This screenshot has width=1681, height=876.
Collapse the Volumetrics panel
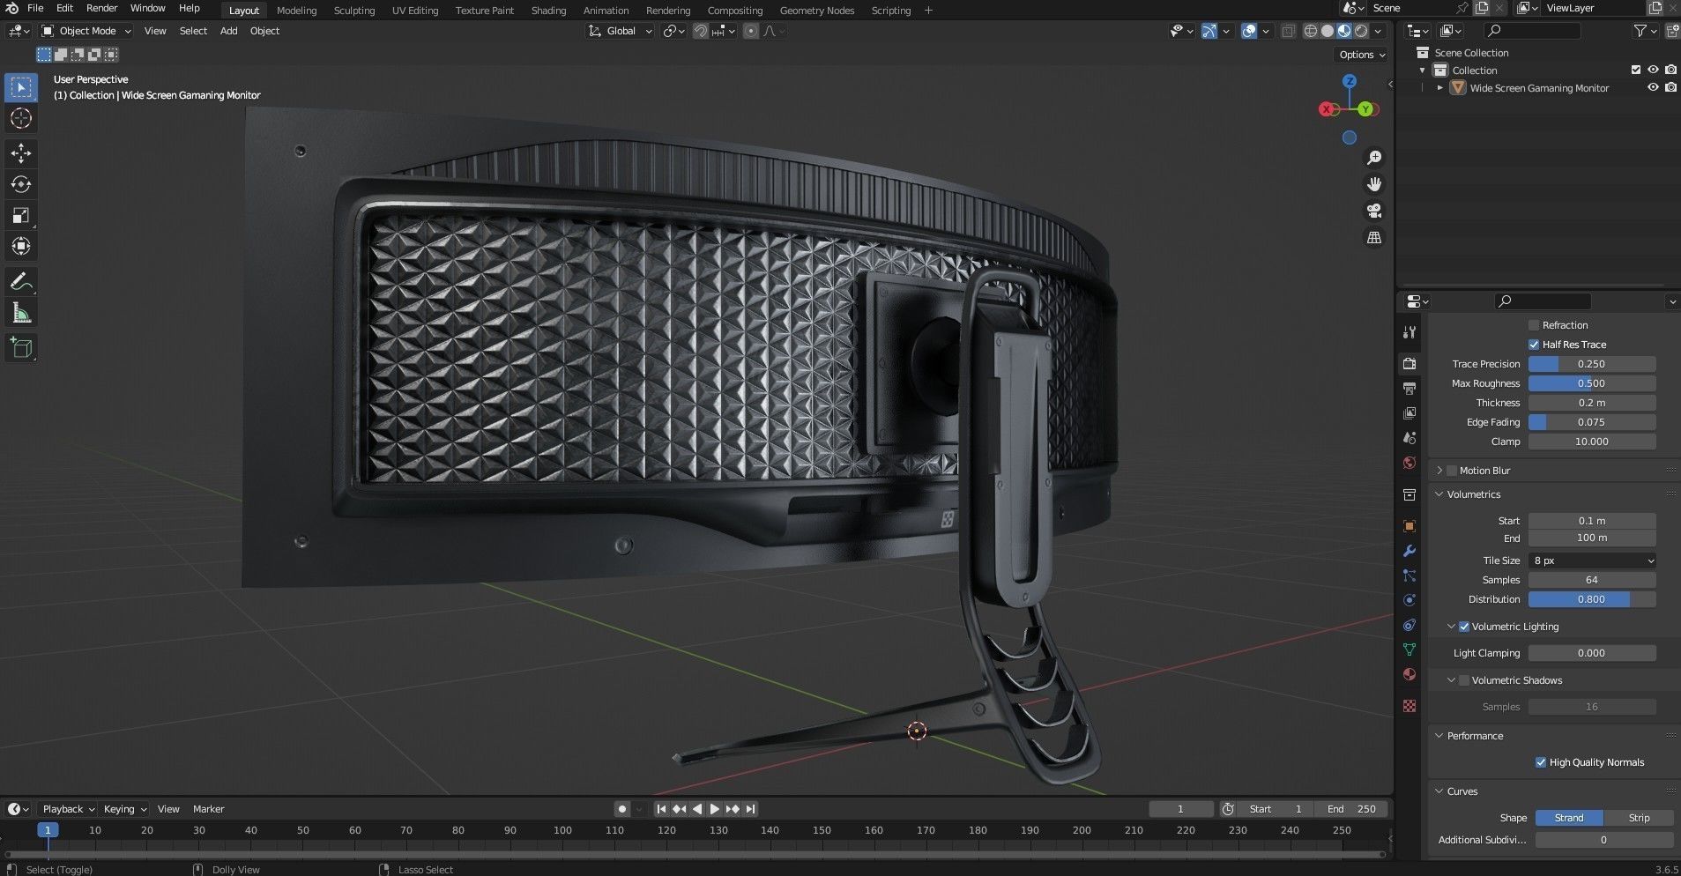tap(1439, 494)
